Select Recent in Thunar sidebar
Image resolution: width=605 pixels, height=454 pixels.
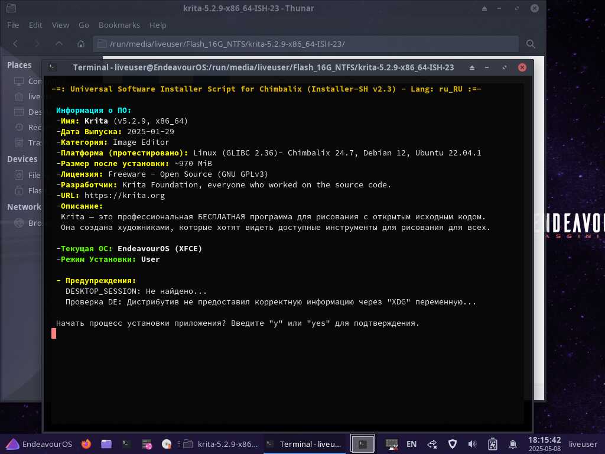27,128
